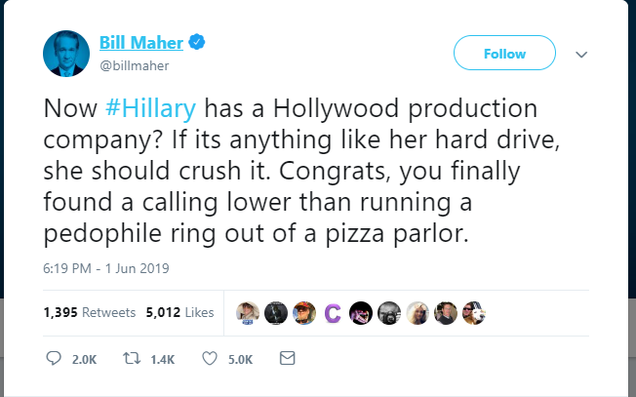Screen dimensions: 636x397
Task: Click the first liker avatar wearing a hat
Action: coord(248,313)
